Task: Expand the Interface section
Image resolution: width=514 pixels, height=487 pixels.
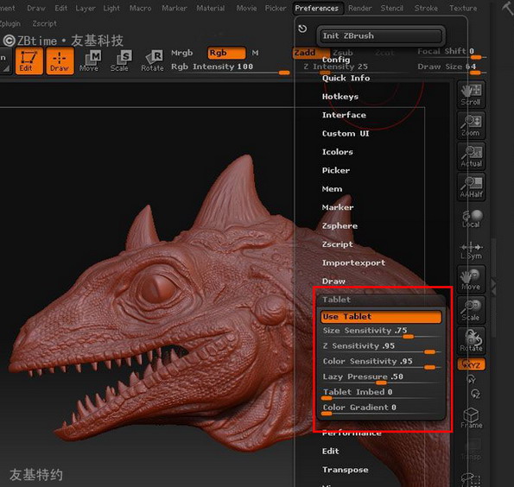Action: pyautogui.click(x=344, y=115)
